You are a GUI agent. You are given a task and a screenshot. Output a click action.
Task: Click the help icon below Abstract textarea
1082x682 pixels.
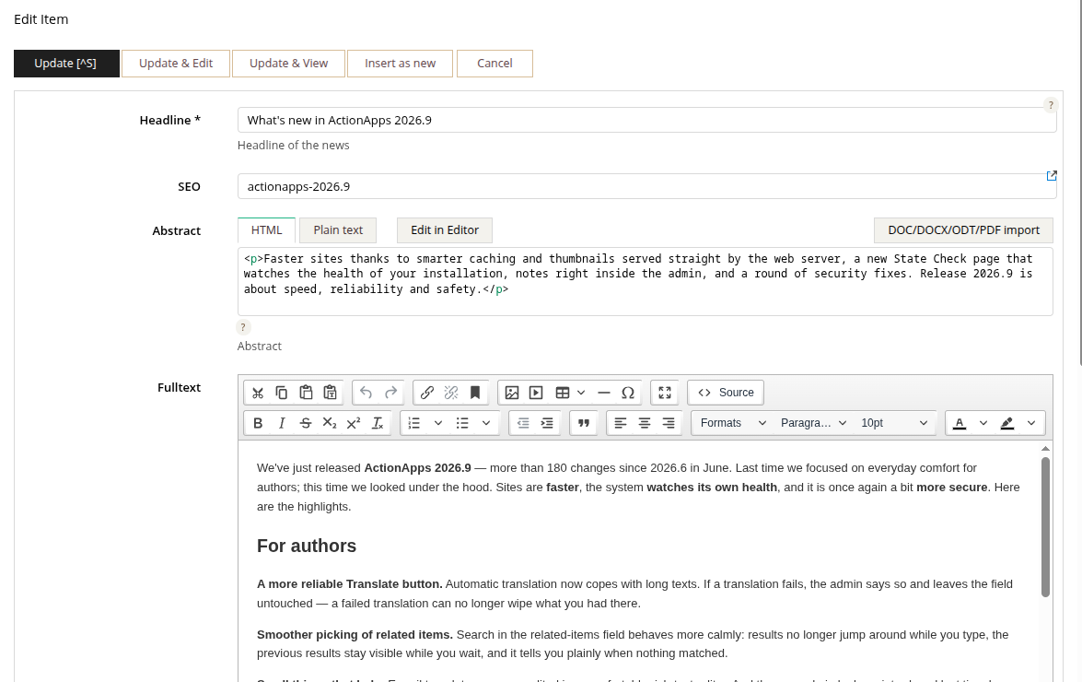pos(243,327)
